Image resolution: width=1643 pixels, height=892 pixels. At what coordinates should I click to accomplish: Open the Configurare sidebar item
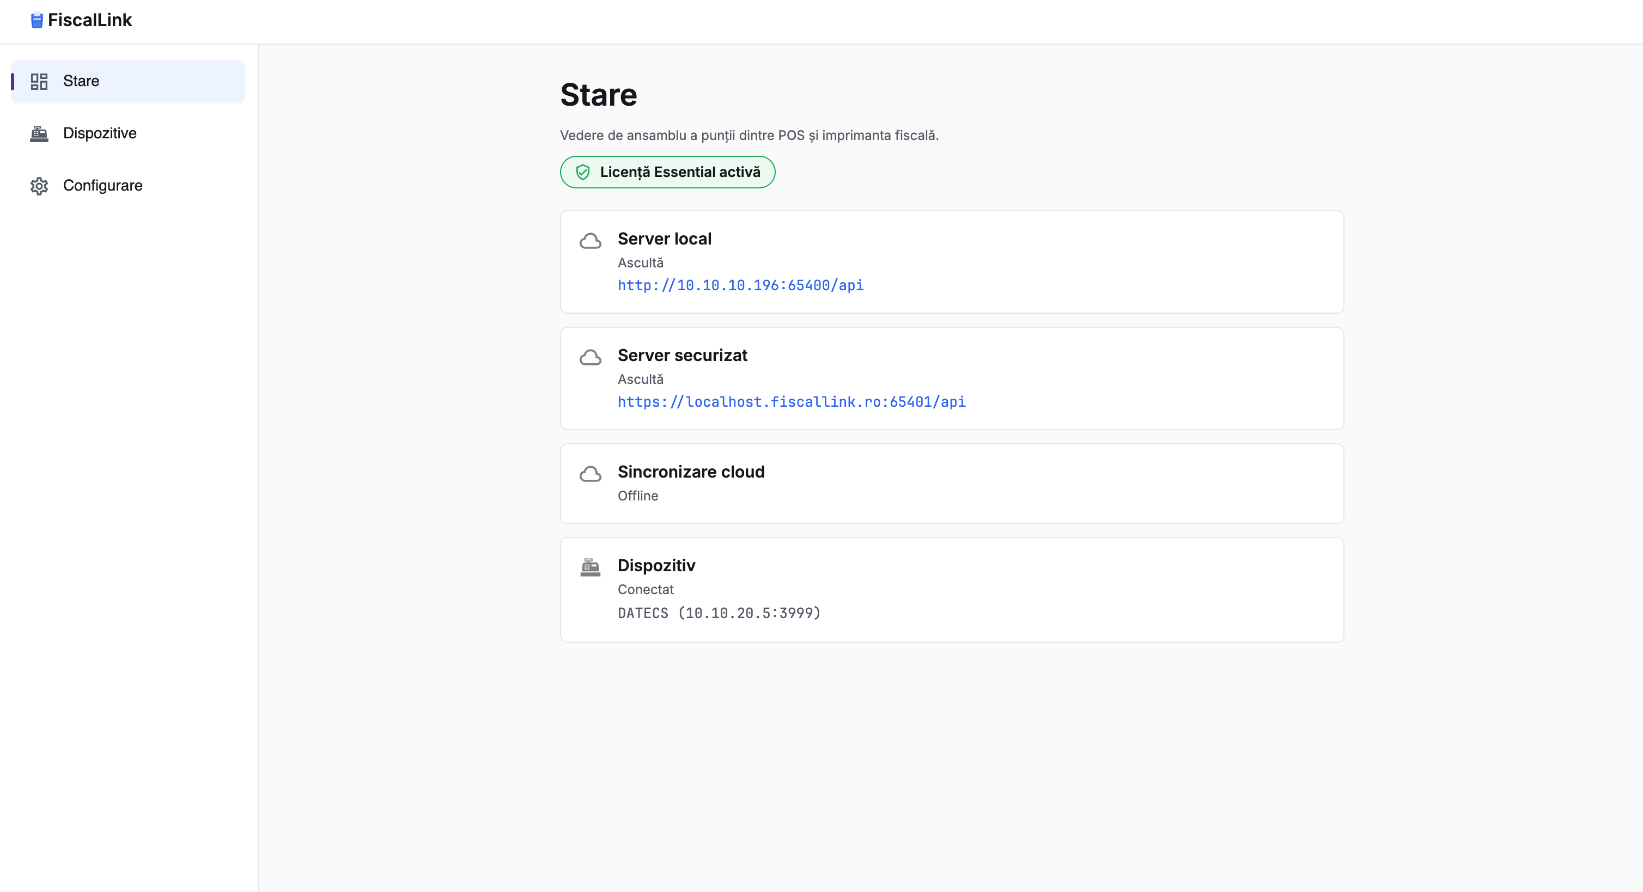pos(128,186)
